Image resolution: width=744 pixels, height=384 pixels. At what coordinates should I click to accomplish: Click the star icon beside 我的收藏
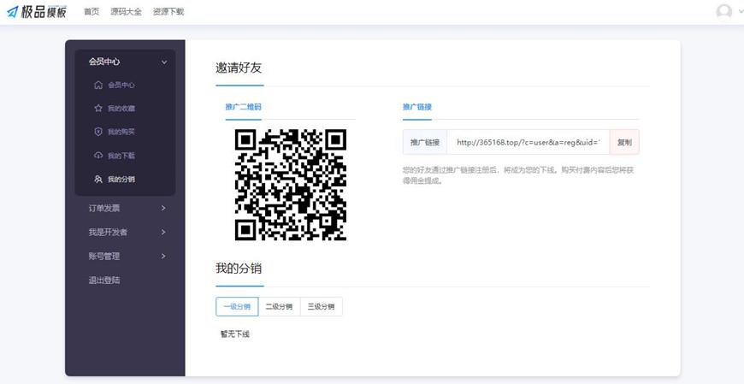(98, 109)
